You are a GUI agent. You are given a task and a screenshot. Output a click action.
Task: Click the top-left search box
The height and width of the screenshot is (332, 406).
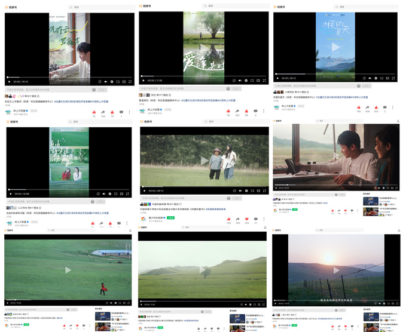90,7
